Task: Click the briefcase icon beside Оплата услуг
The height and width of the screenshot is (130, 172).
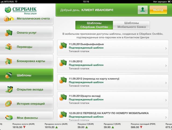Action: (x=9, y=33)
